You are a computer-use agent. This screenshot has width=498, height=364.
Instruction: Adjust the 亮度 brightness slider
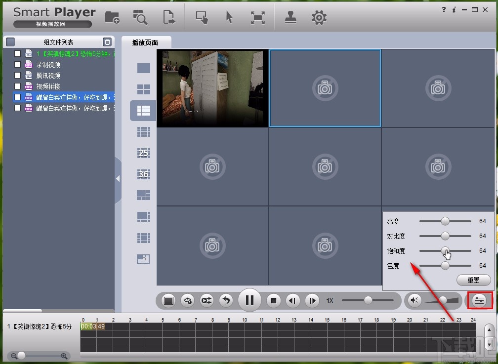(x=445, y=221)
